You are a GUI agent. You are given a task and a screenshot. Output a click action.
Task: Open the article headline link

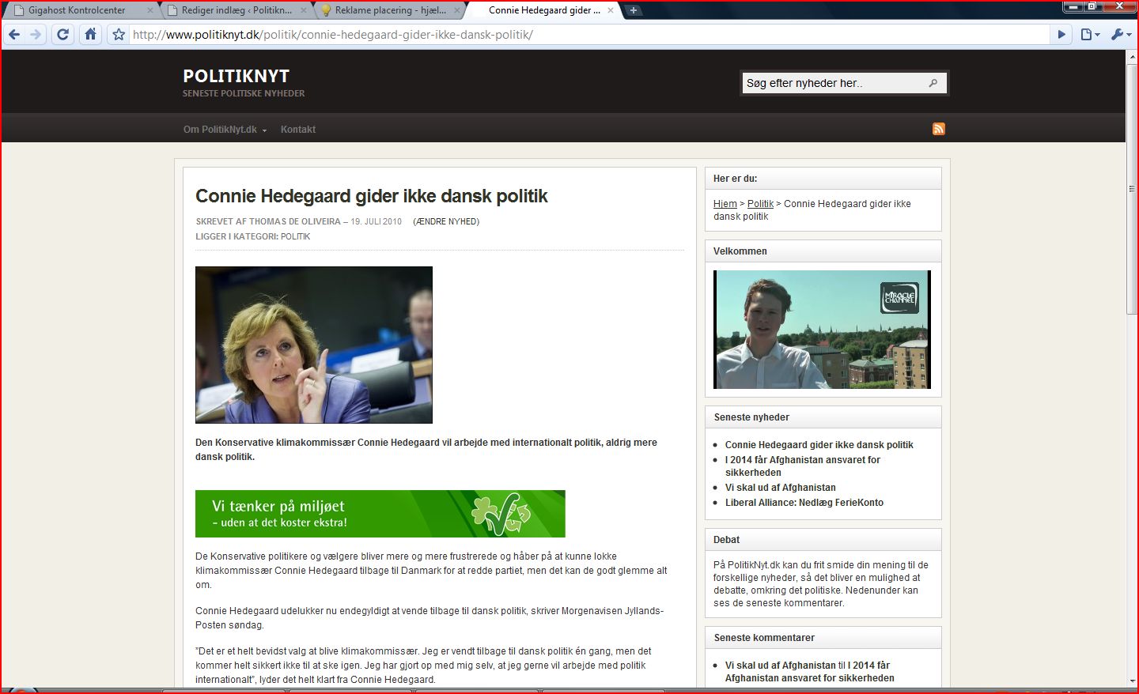coord(372,196)
